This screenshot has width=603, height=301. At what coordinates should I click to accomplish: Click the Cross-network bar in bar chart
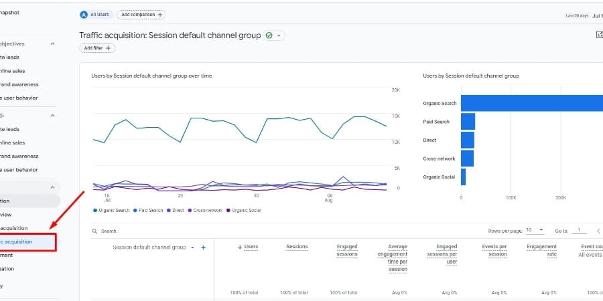click(x=467, y=159)
